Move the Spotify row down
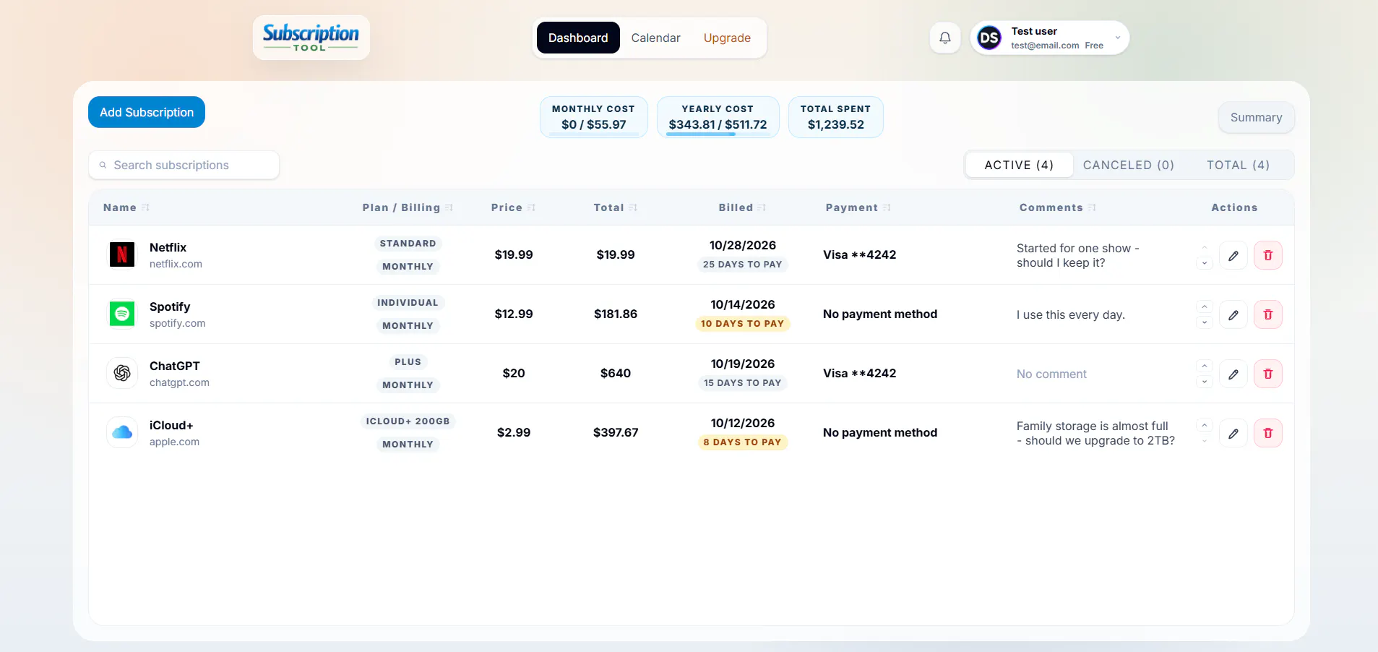The image size is (1378, 652). coord(1204,322)
